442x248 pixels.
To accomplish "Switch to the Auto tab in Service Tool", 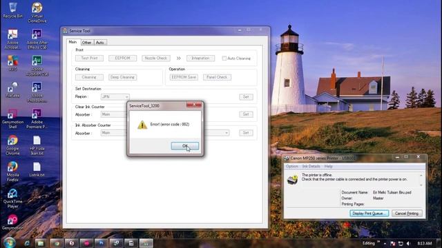I will 99,43.
